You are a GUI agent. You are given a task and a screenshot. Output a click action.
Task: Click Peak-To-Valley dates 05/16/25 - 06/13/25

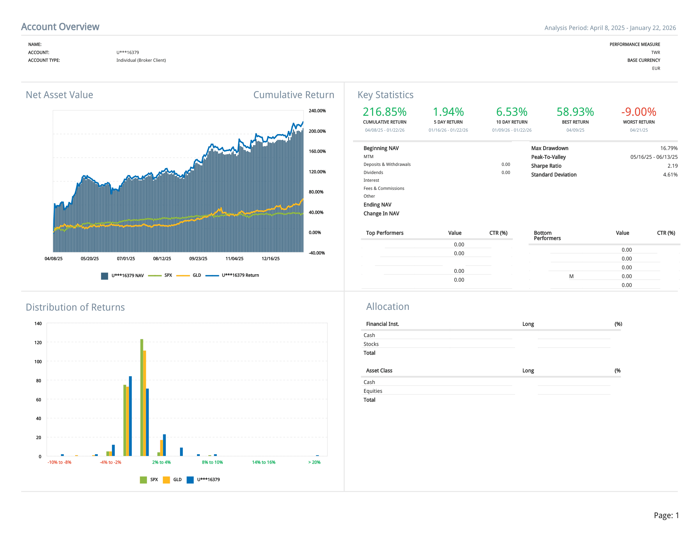(x=654, y=157)
